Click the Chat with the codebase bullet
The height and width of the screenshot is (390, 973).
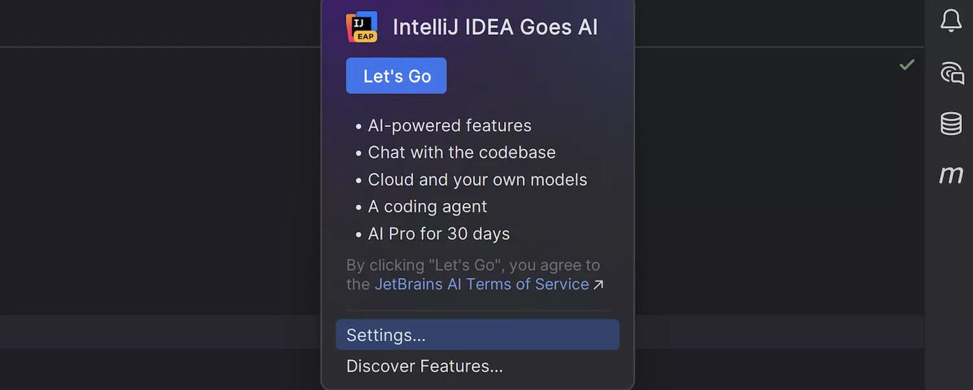pos(461,152)
